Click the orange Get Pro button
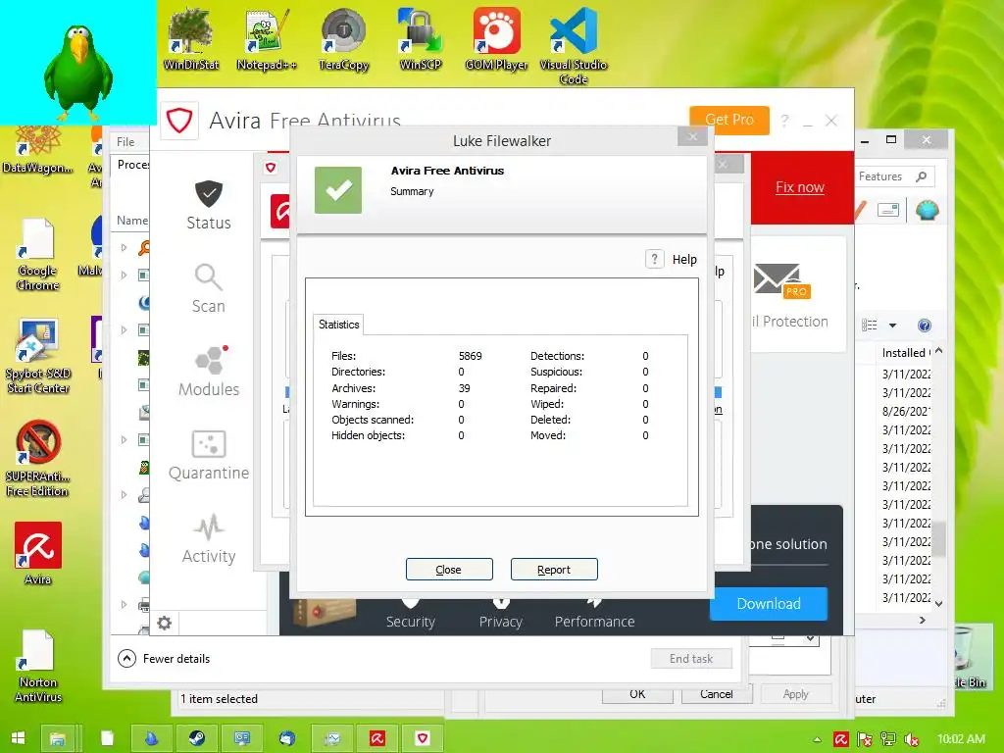 pyautogui.click(x=729, y=120)
